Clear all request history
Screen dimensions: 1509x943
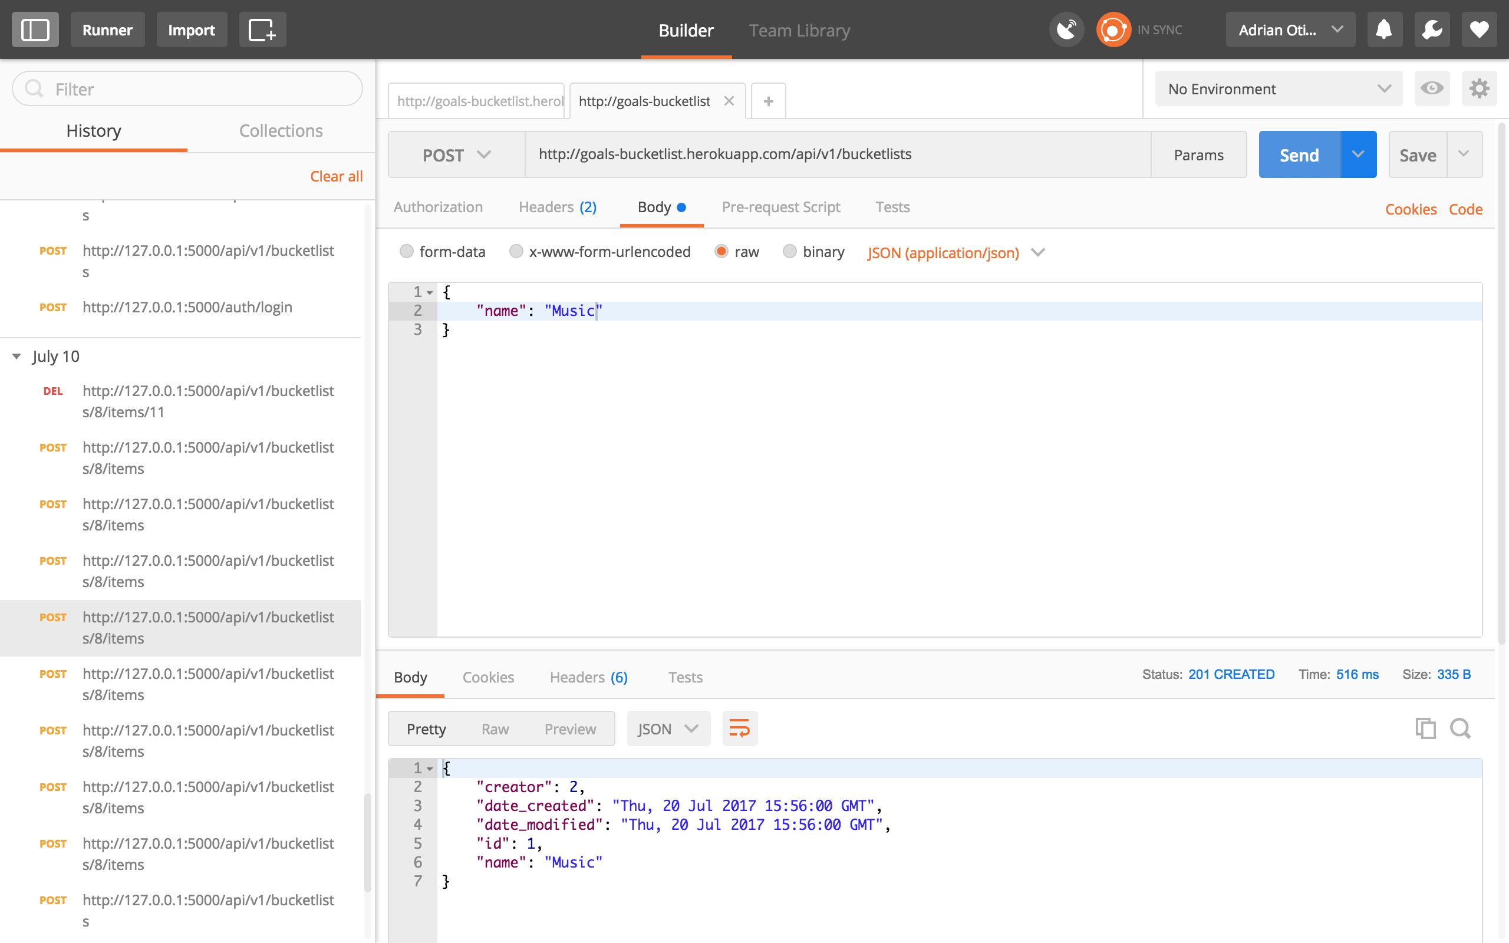[336, 176]
